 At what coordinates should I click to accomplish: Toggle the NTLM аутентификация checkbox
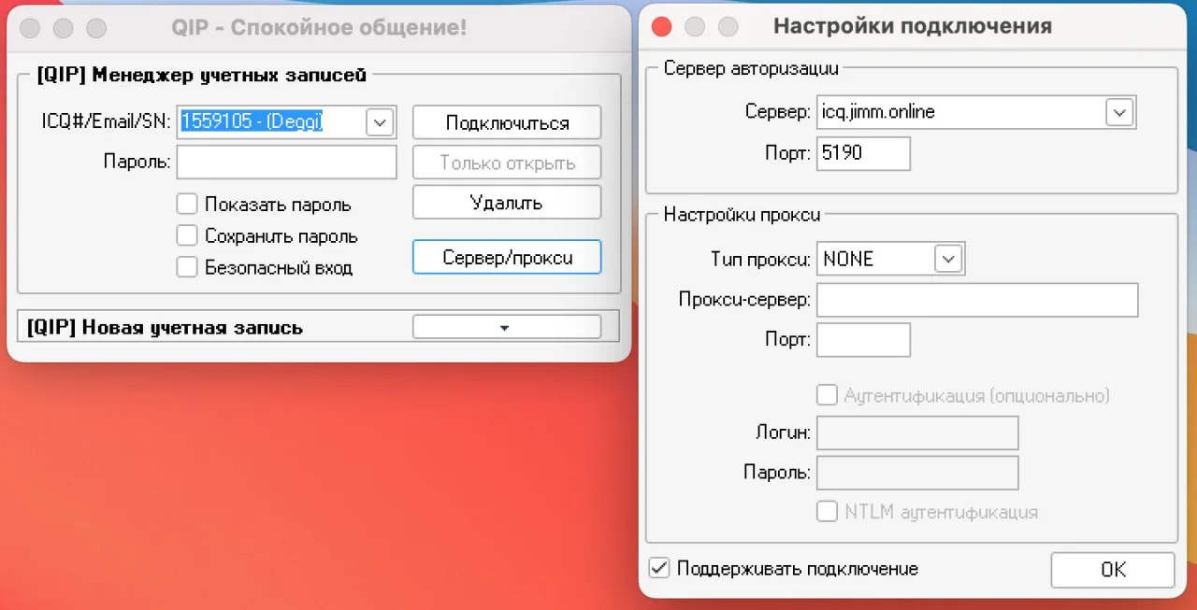coord(827,511)
